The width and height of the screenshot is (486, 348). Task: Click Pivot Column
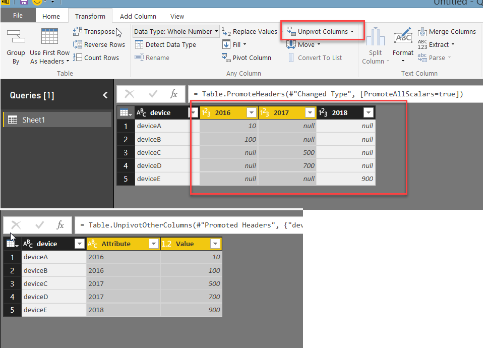tap(247, 57)
